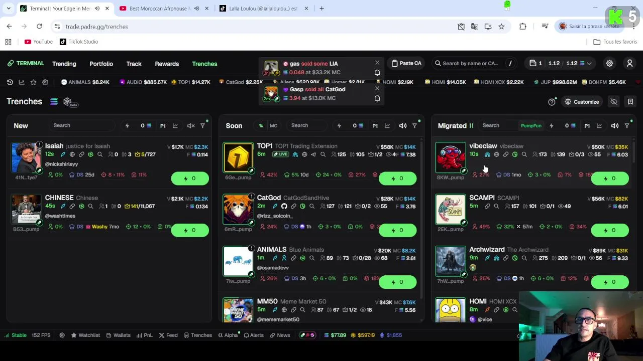
Task: Click the link icon on SCAMPI row
Action: [487, 206]
